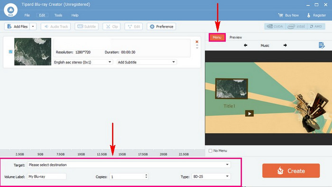Viewport: 332px width, 187px height.
Task: Click the menu preview video thumbnail
Action: pyautogui.click(x=231, y=89)
